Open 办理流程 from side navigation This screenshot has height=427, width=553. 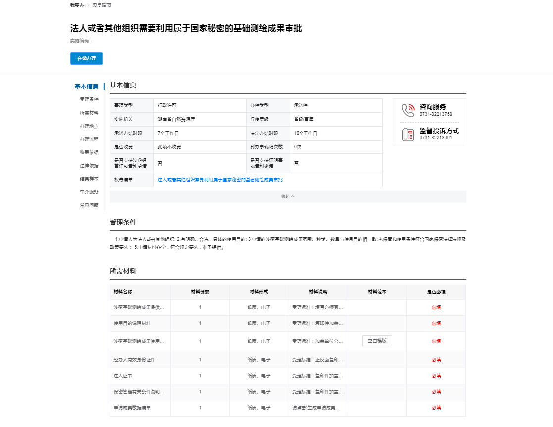tap(89, 139)
